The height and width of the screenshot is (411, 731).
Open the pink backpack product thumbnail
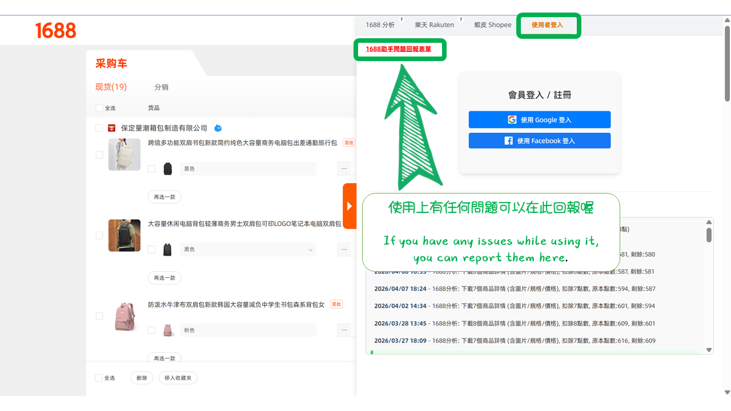pos(124,316)
